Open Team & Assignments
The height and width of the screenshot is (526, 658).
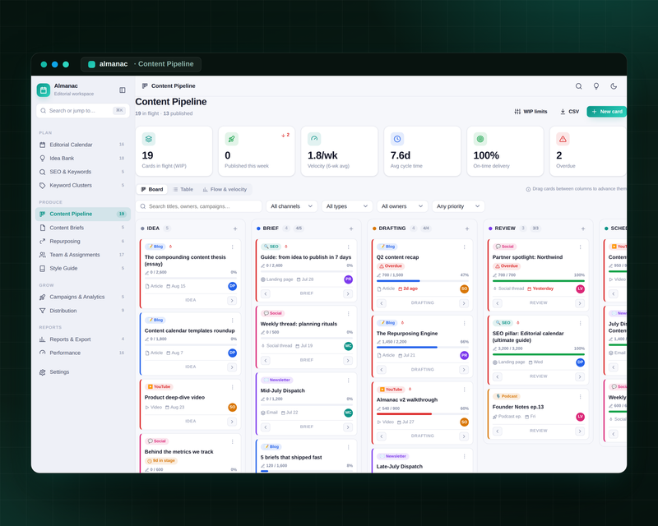[83, 255]
